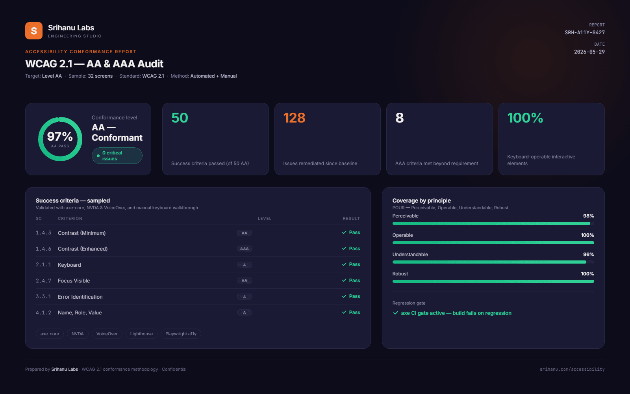Viewport: 630px width, 394px height.
Task: Click the Regression gate label
Action: 409,303
